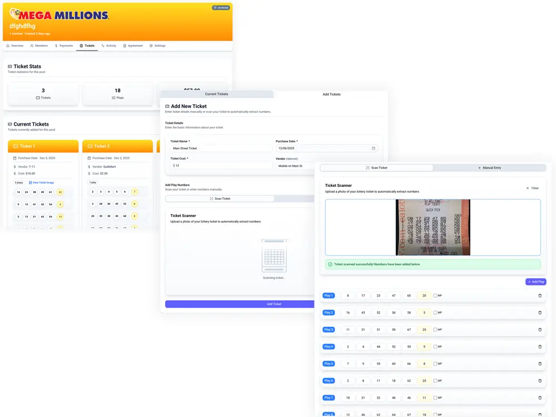The height and width of the screenshot is (417, 556).
Task: Click the Members icon in navigation
Action: click(x=32, y=46)
